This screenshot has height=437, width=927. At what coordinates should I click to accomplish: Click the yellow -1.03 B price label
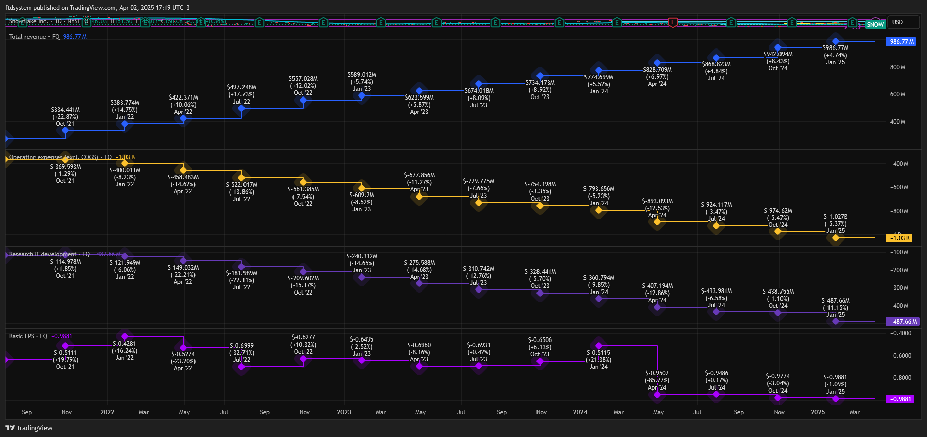[x=899, y=238]
